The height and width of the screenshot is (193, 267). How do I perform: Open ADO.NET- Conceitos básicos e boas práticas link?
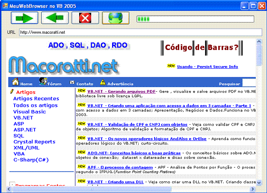click(x=134, y=153)
